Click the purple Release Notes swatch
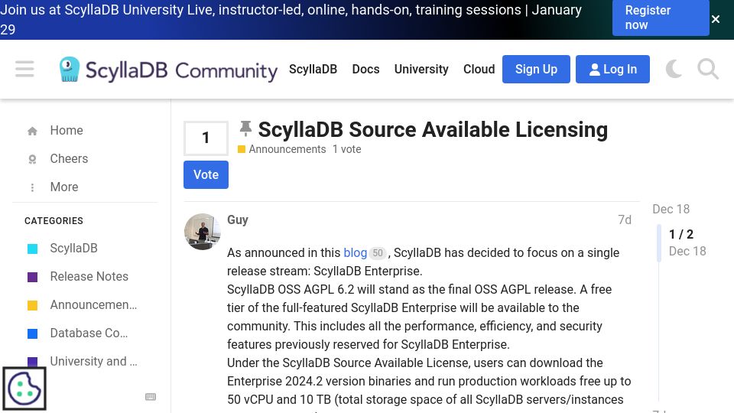Screen dimensions: 734x413 pos(32,277)
